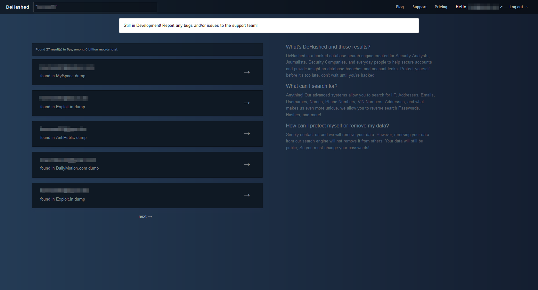Click the "found in DailyMotion.com dump" text
Viewport: 538px width, 290px height.
tap(69, 168)
